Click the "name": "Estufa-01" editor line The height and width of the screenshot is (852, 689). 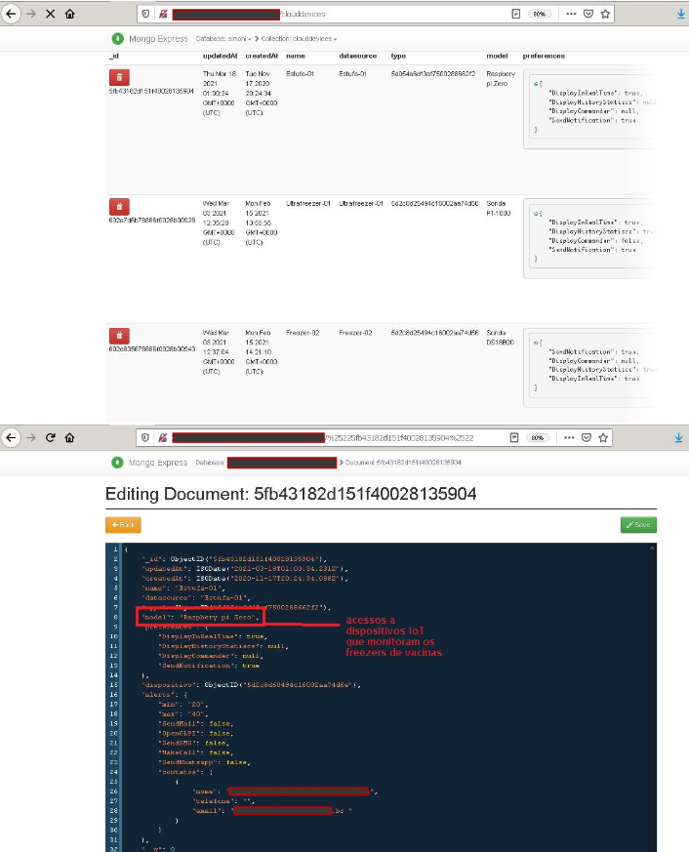point(183,588)
